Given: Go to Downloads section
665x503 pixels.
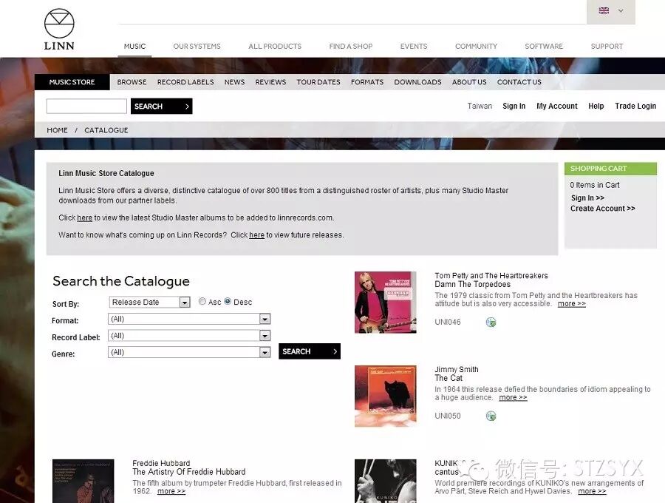Looking at the screenshot, I should tap(417, 82).
